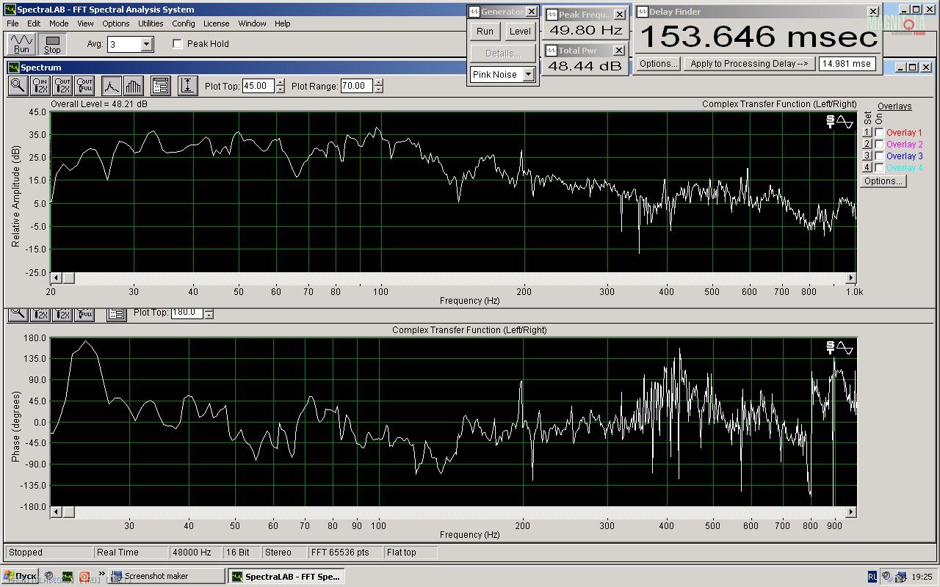The image size is (940, 587).
Task: Increase Plot Range with up arrow
Action: tap(378, 82)
